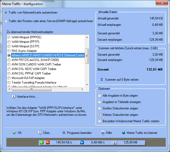
Task: Click the blue download arrow icon in status bar
Action: 82,142
